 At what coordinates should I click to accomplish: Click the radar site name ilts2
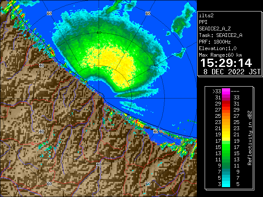coord(206,16)
